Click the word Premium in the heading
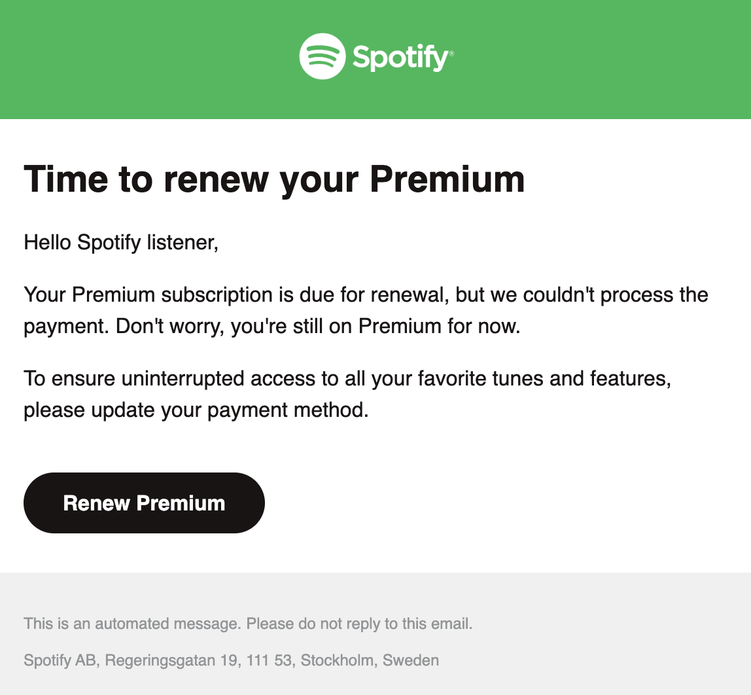This screenshot has width=751, height=695. [447, 179]
